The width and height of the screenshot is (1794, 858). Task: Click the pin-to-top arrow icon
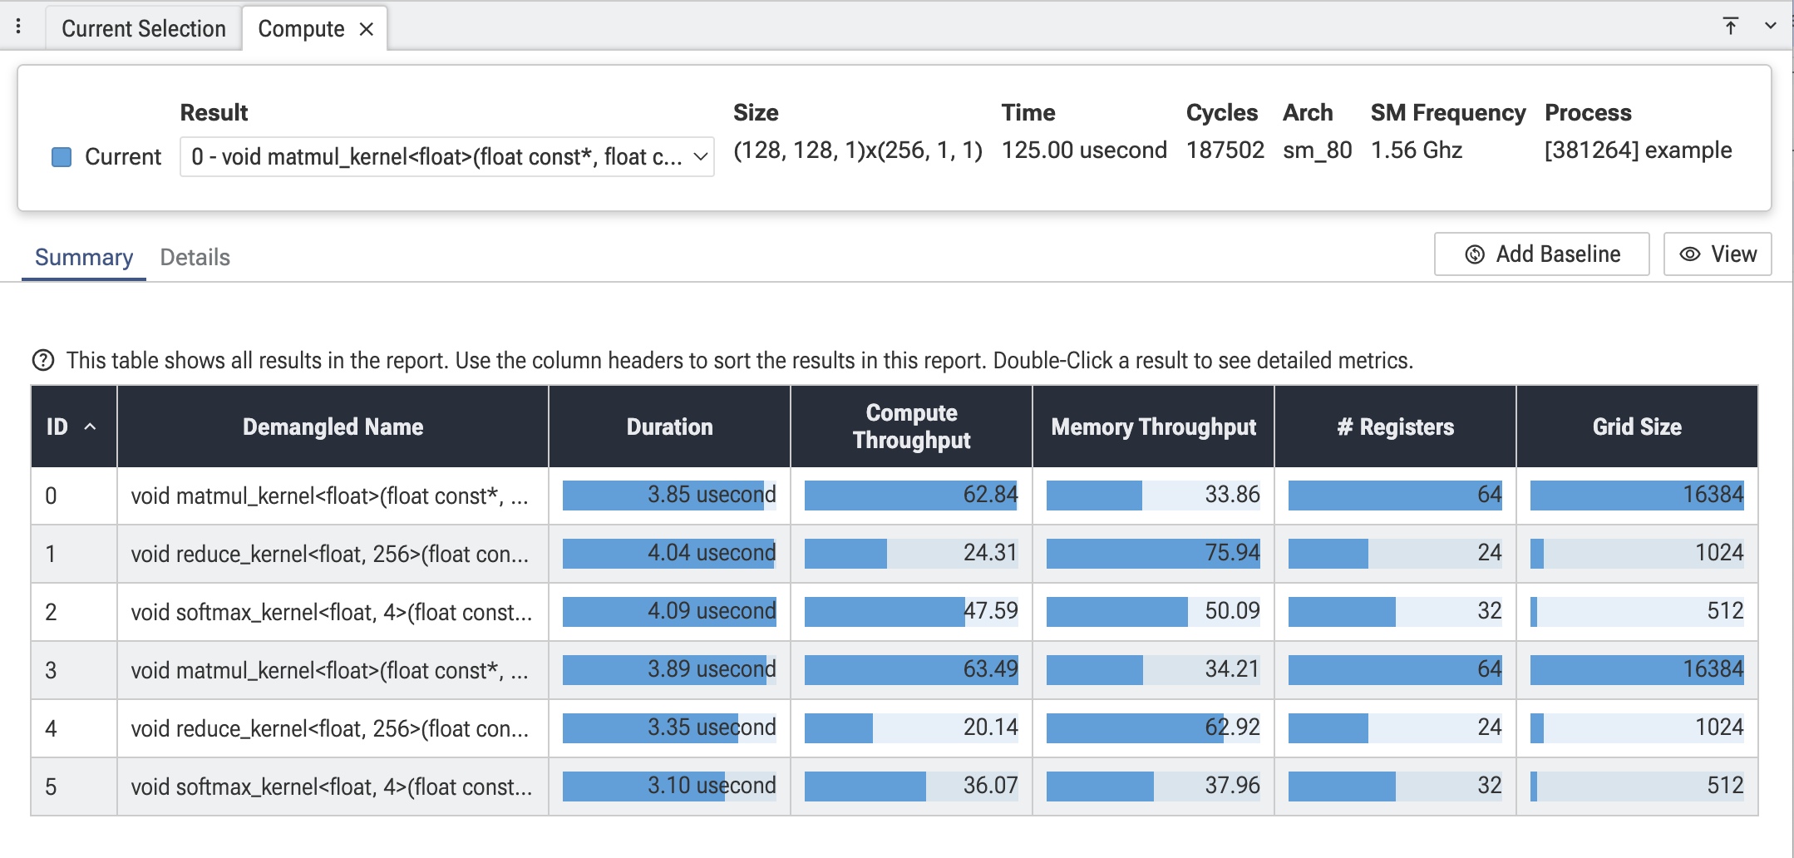1731,26
